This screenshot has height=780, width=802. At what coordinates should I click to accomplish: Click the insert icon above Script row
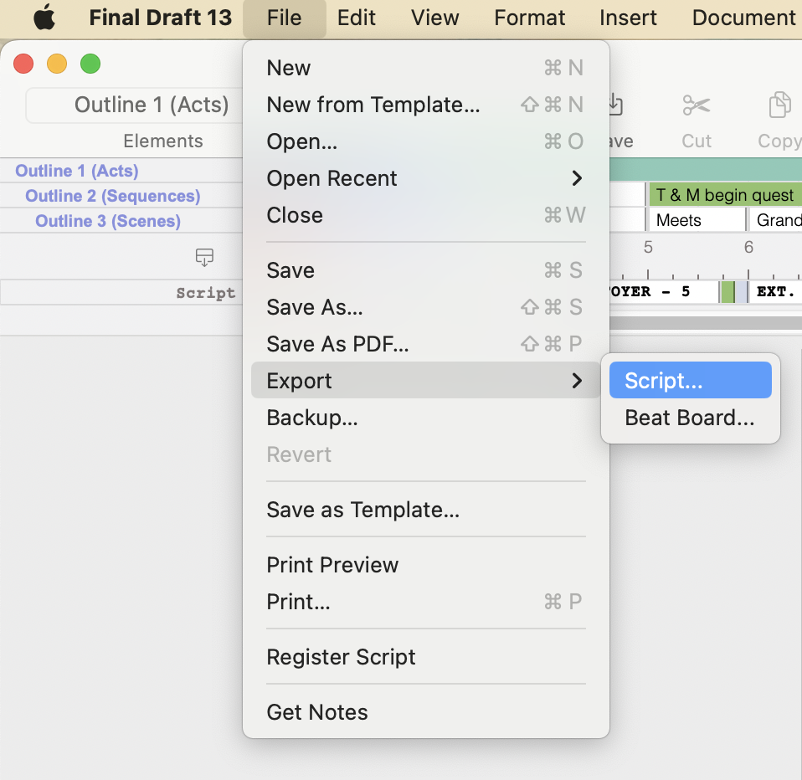click(x=204, y=257)
